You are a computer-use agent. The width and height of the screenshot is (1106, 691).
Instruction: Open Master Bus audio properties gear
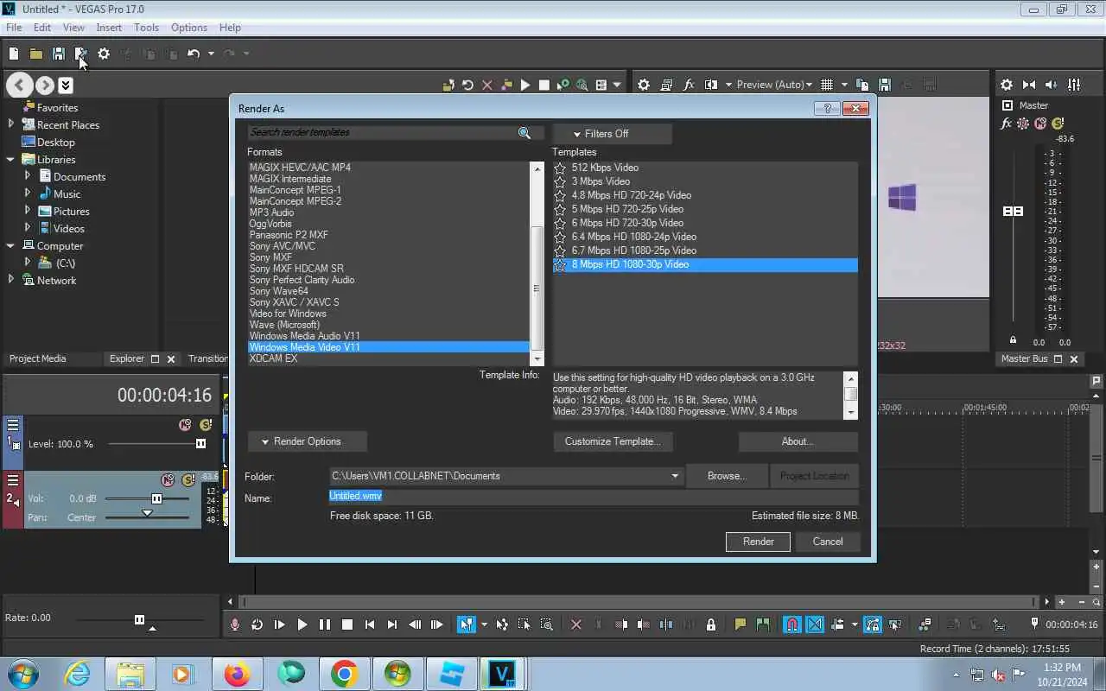(x=1007, y=85)
